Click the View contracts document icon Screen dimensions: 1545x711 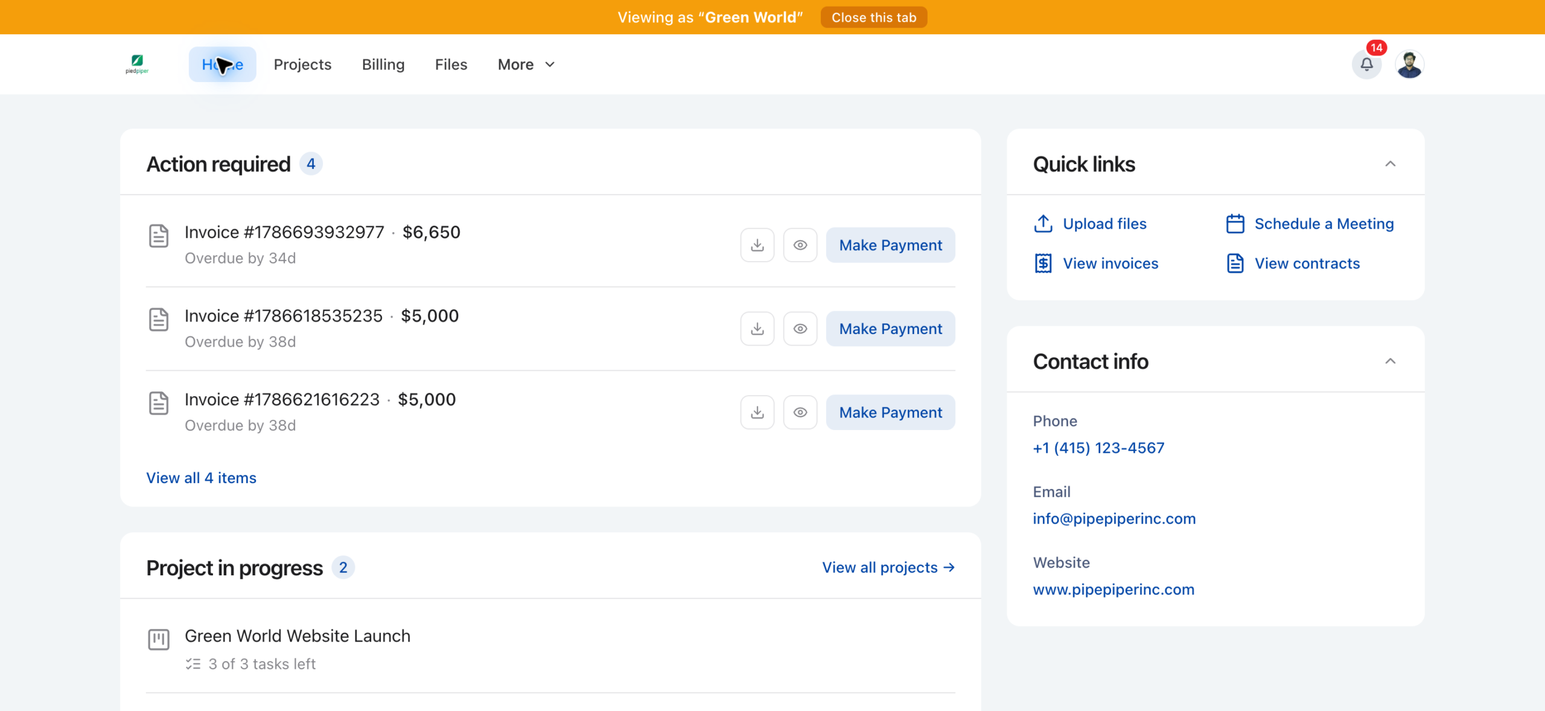point(1235,264)
